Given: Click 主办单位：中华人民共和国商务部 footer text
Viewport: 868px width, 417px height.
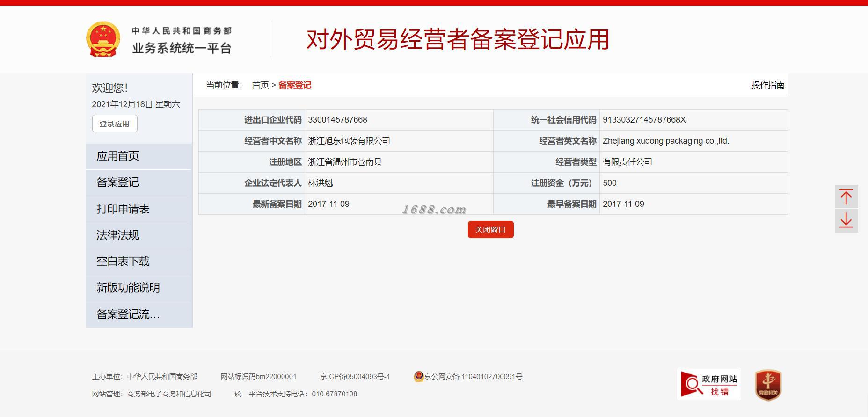Looking at the screenshot, I should tap(145, 376).
